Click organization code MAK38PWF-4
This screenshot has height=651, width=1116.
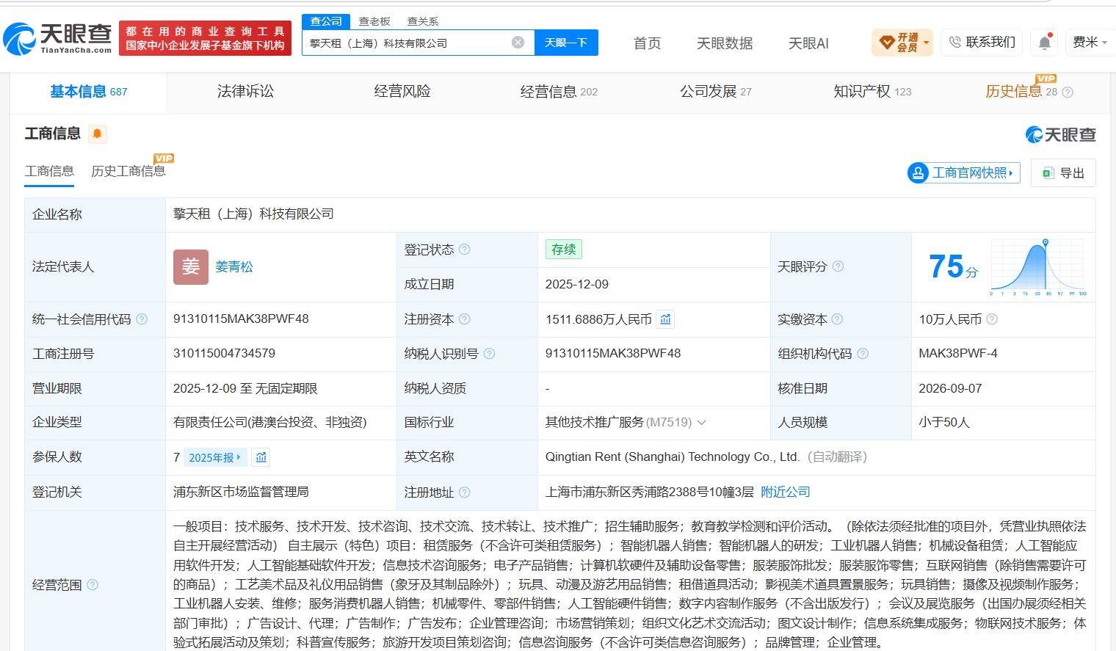click(x=958, y=354)
